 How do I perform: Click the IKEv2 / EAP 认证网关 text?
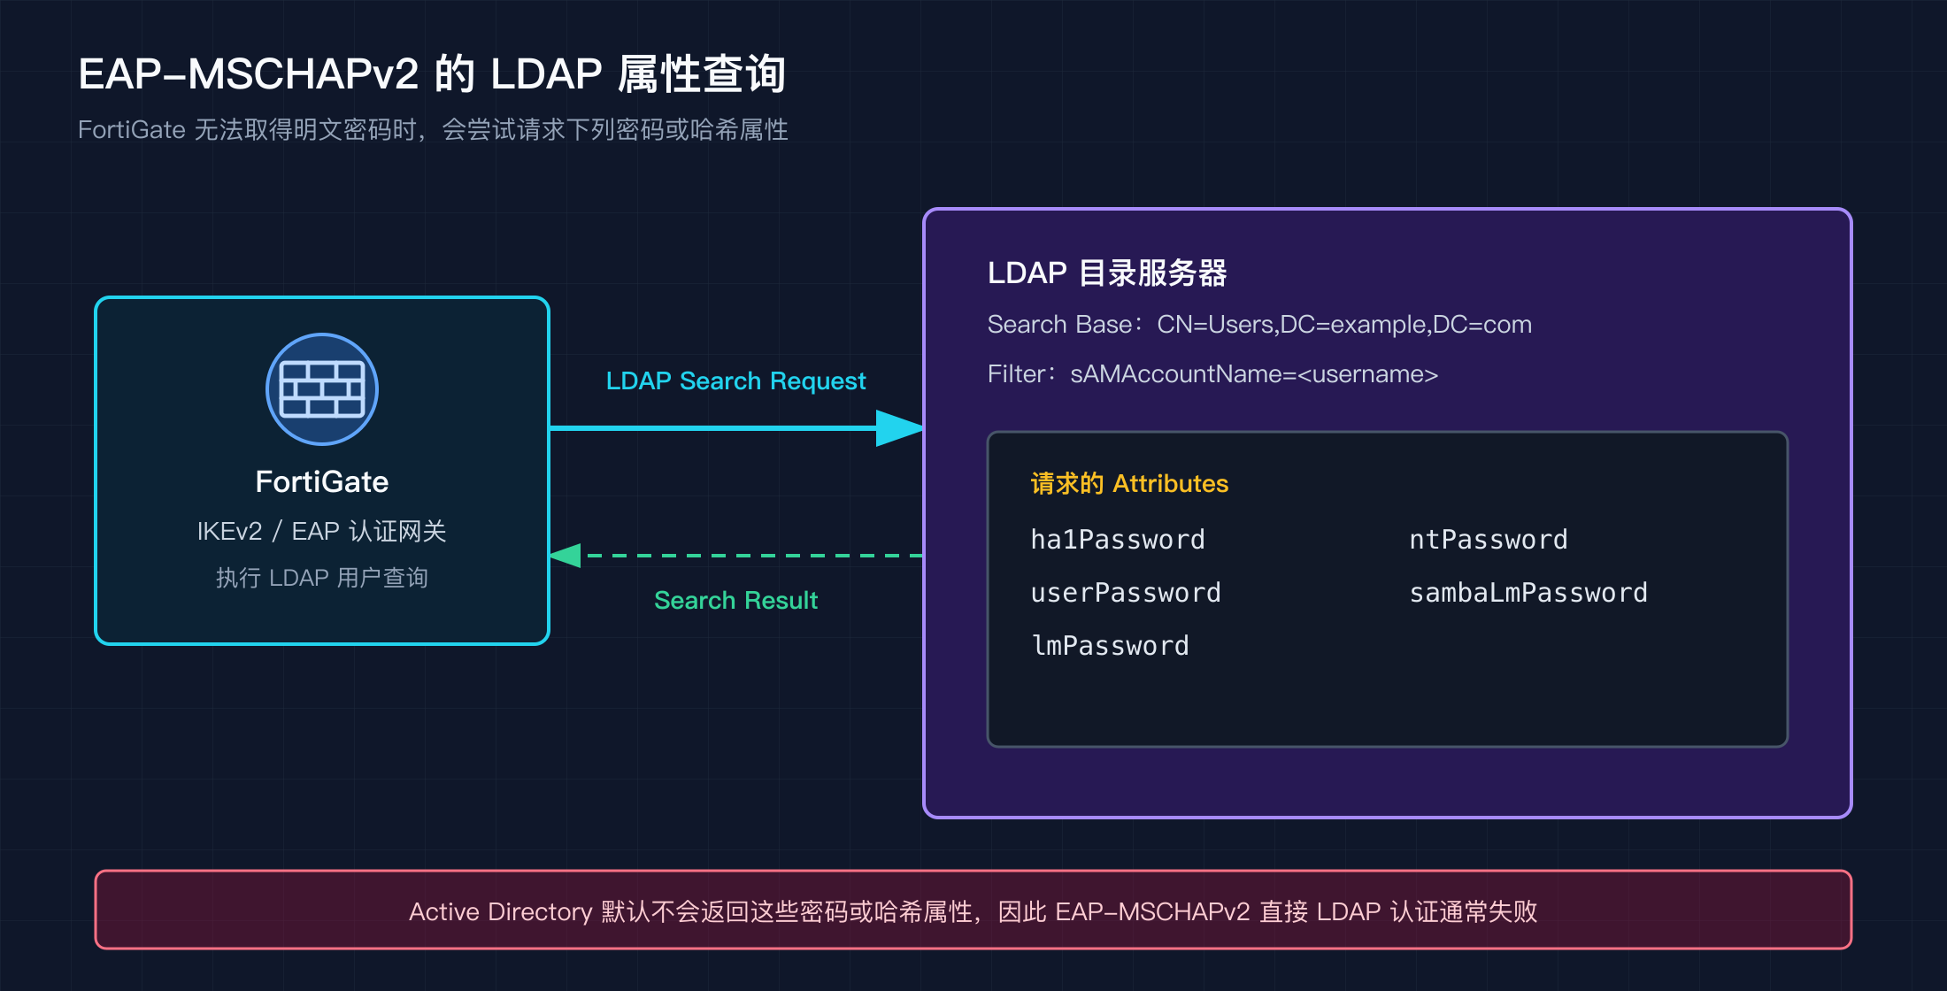(322, 531)
